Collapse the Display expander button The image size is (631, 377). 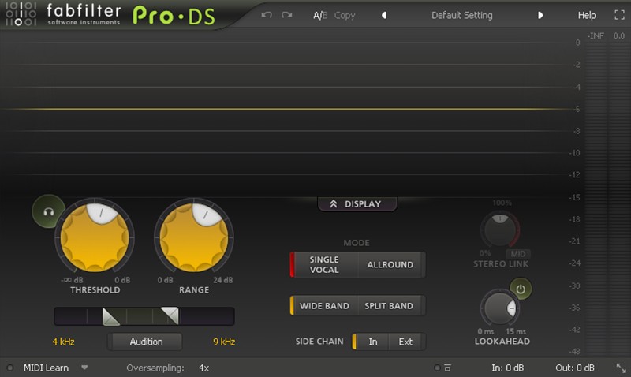point(357,204)
